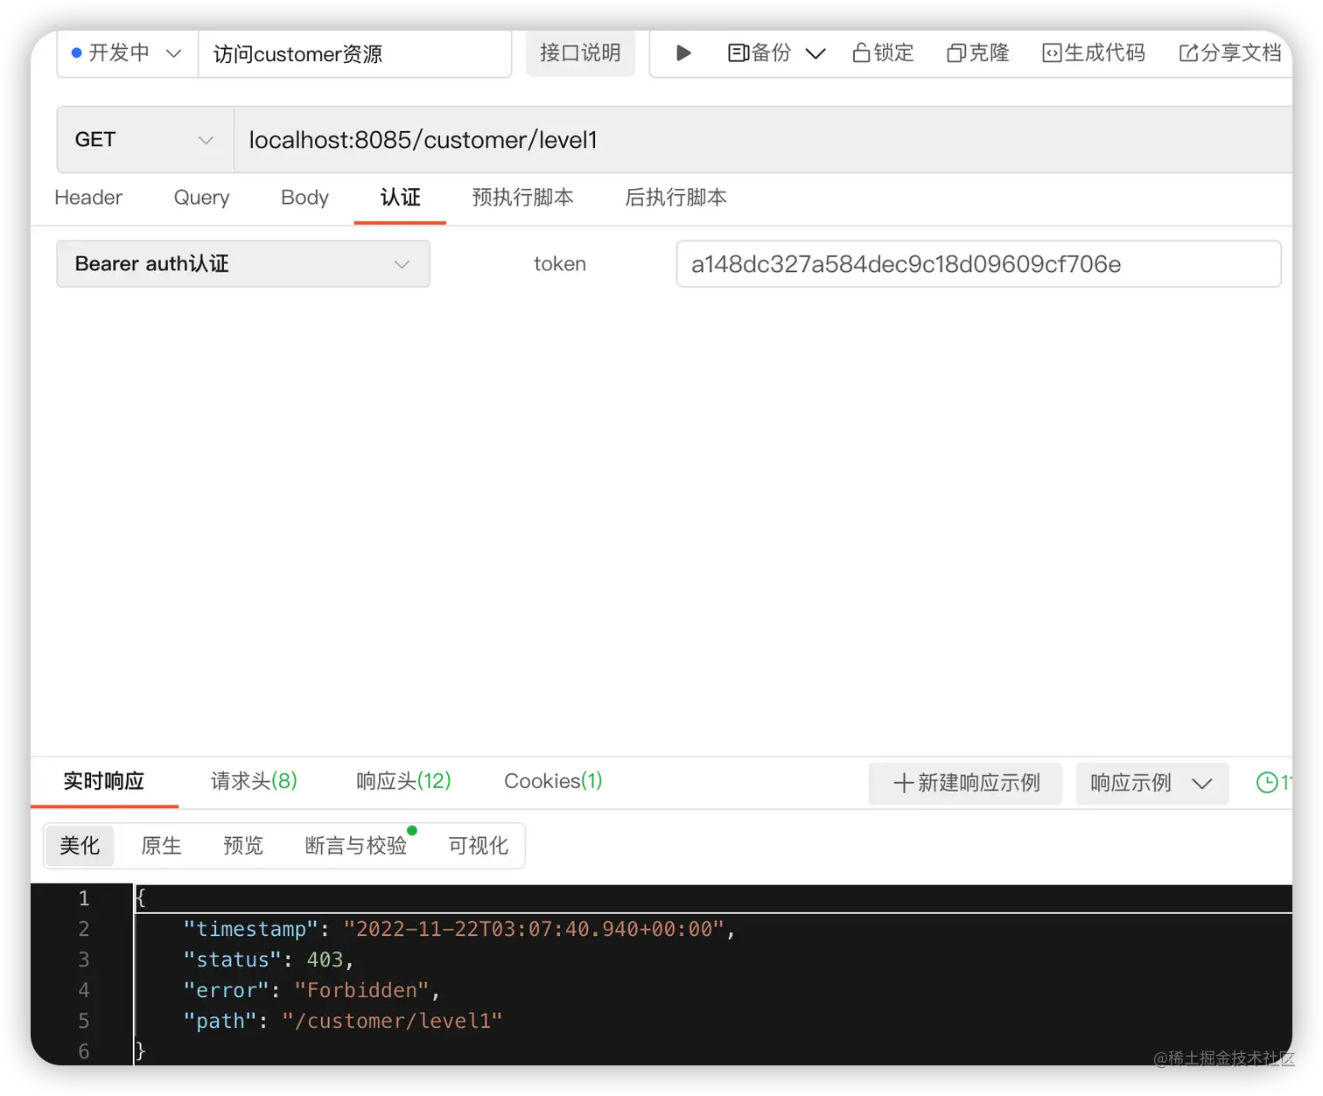
Task: Click 新建响应示例 button
Action: (x=966, y=783)
